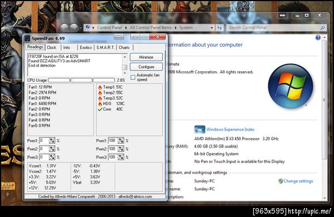Click the Windows logo in System window

point(291,86)
